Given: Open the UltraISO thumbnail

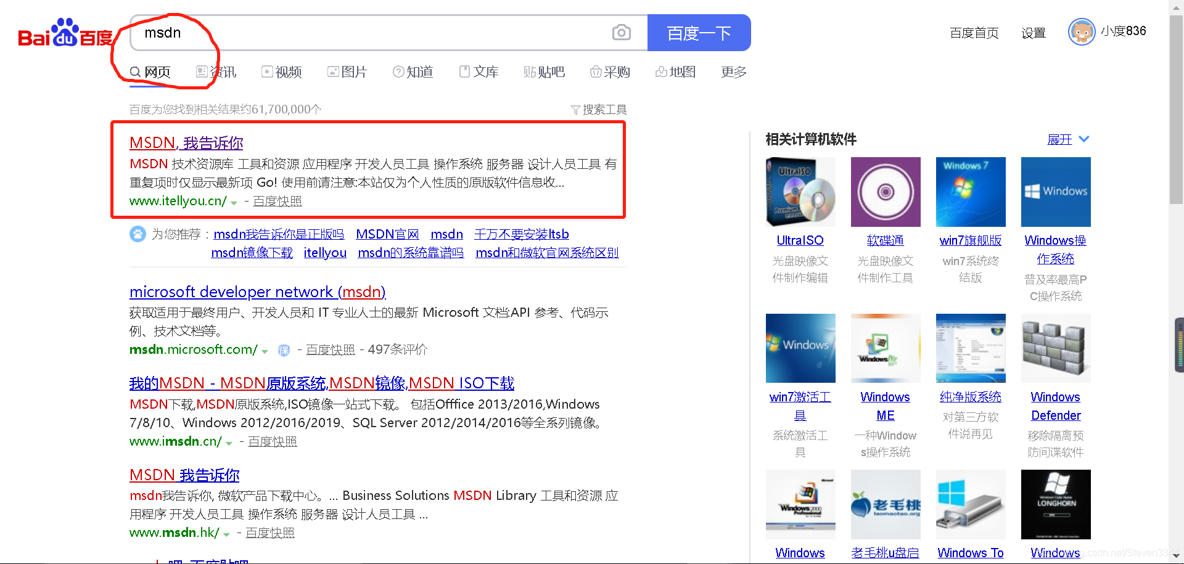Looking at the screenshot, I should click(800, 192).
